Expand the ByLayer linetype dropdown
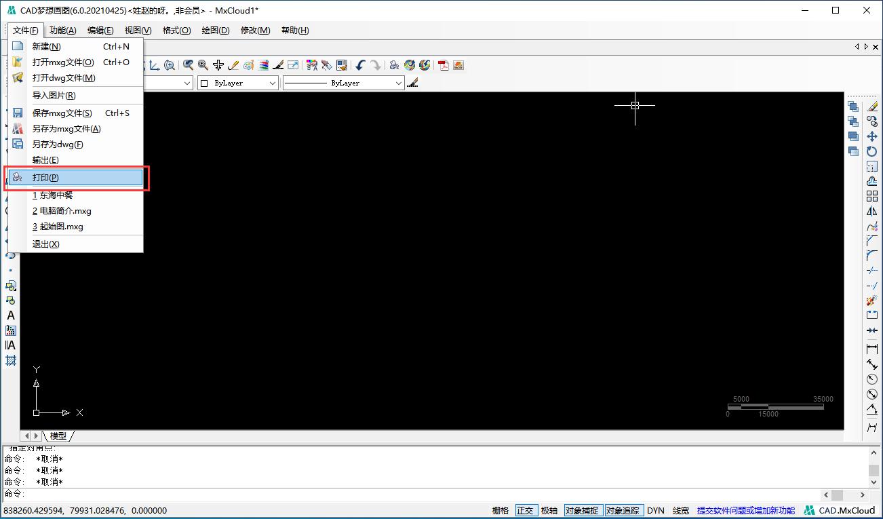 click(343, 83)
